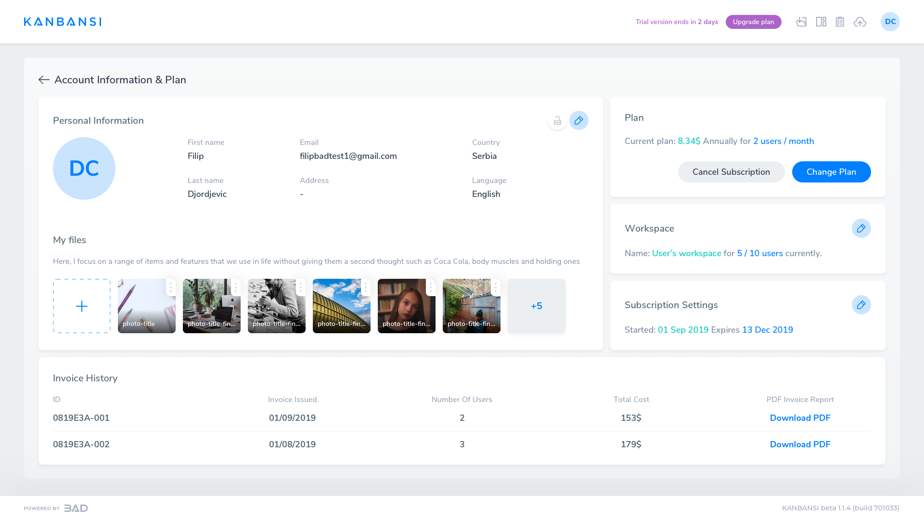Open three-dot menu on blue sky building photo
This screenshot has width=924, height=520.
[x=366, y=287]
